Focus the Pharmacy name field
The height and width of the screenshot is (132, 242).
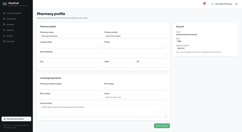(x=71, y=36)
